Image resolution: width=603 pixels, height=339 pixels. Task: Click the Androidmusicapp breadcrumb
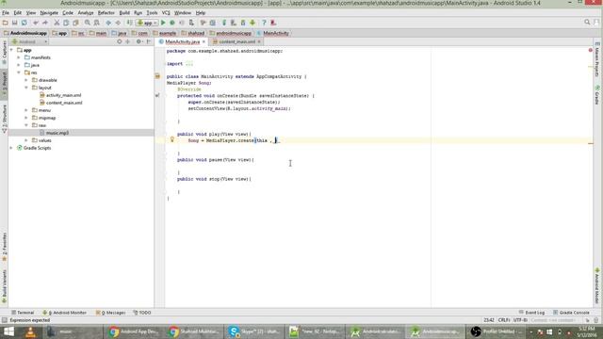tap(25, 33)
